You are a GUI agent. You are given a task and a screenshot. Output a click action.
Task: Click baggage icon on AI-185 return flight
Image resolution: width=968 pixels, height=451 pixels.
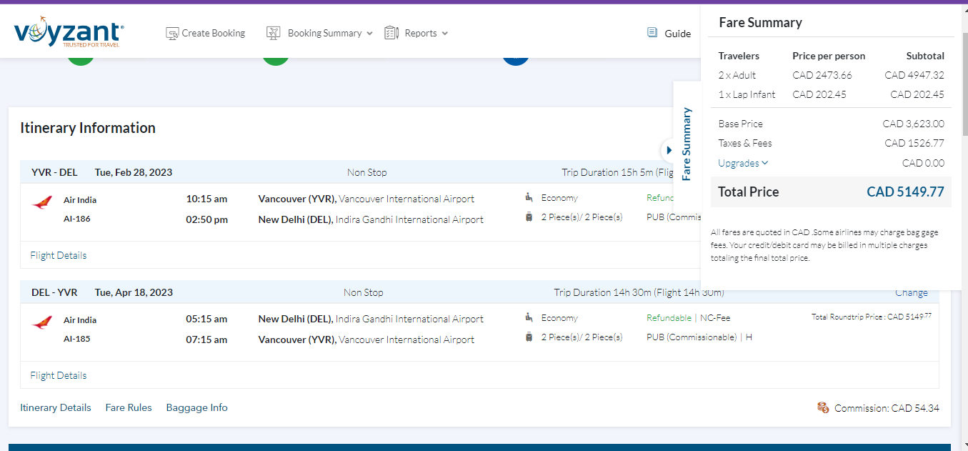pos(529,337)
